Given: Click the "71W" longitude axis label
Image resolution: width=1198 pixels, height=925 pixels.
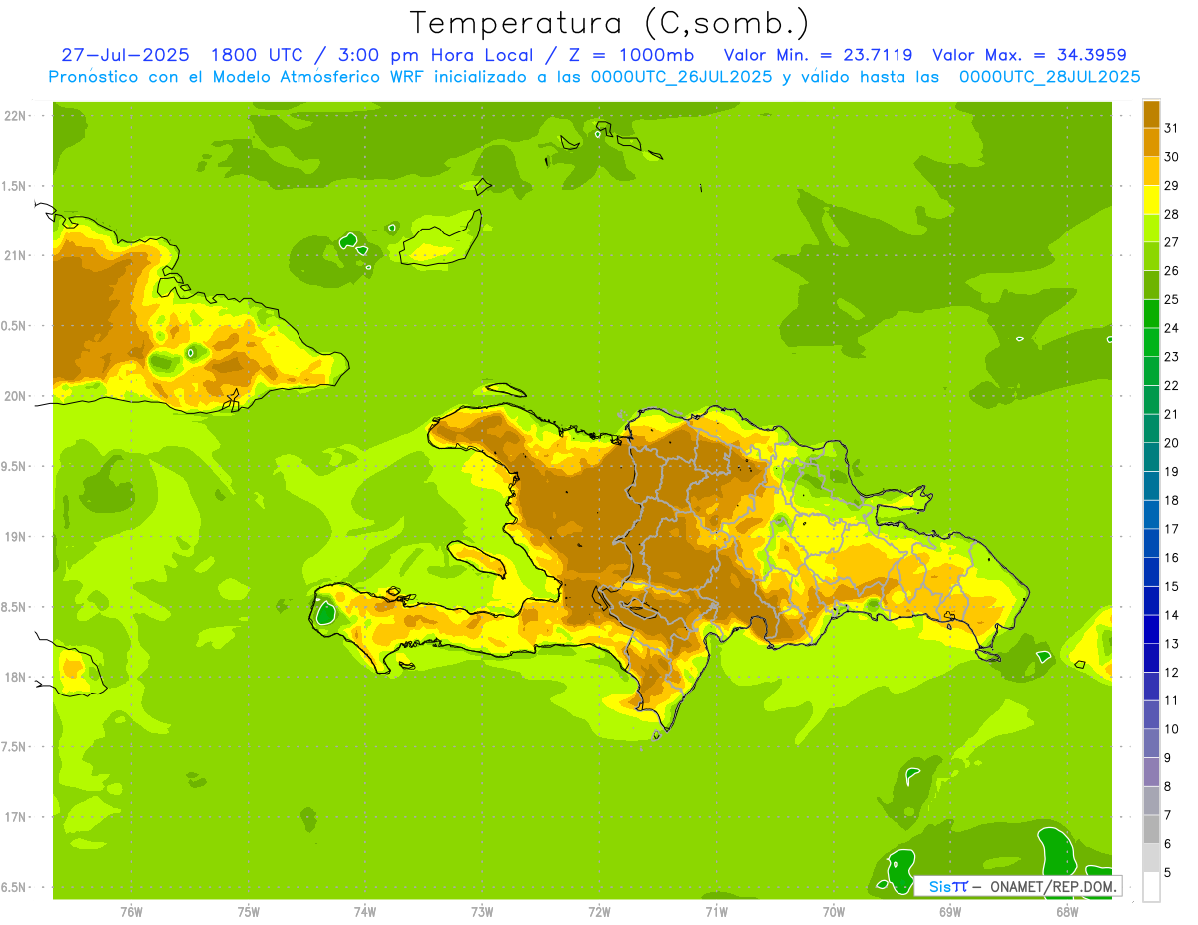Looking at the screenshot, I should (x=716, y=912).
